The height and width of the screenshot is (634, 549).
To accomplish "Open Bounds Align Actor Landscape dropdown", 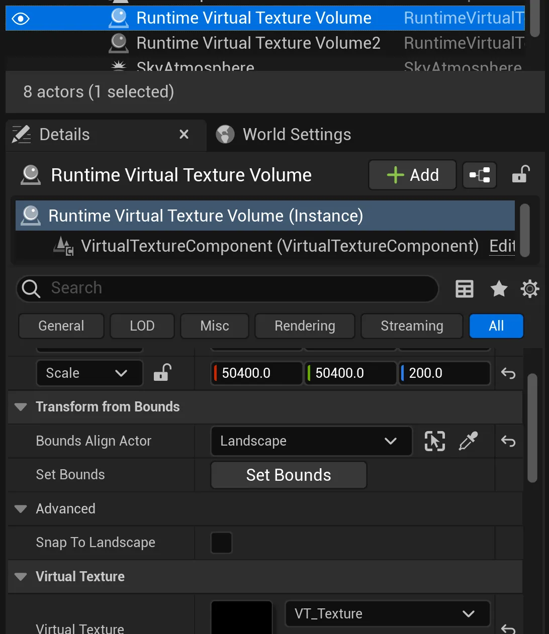I will [x=311, y=441].
